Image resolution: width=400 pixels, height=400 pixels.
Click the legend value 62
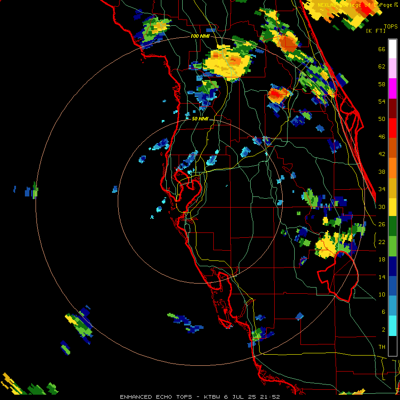click(382, 67)
